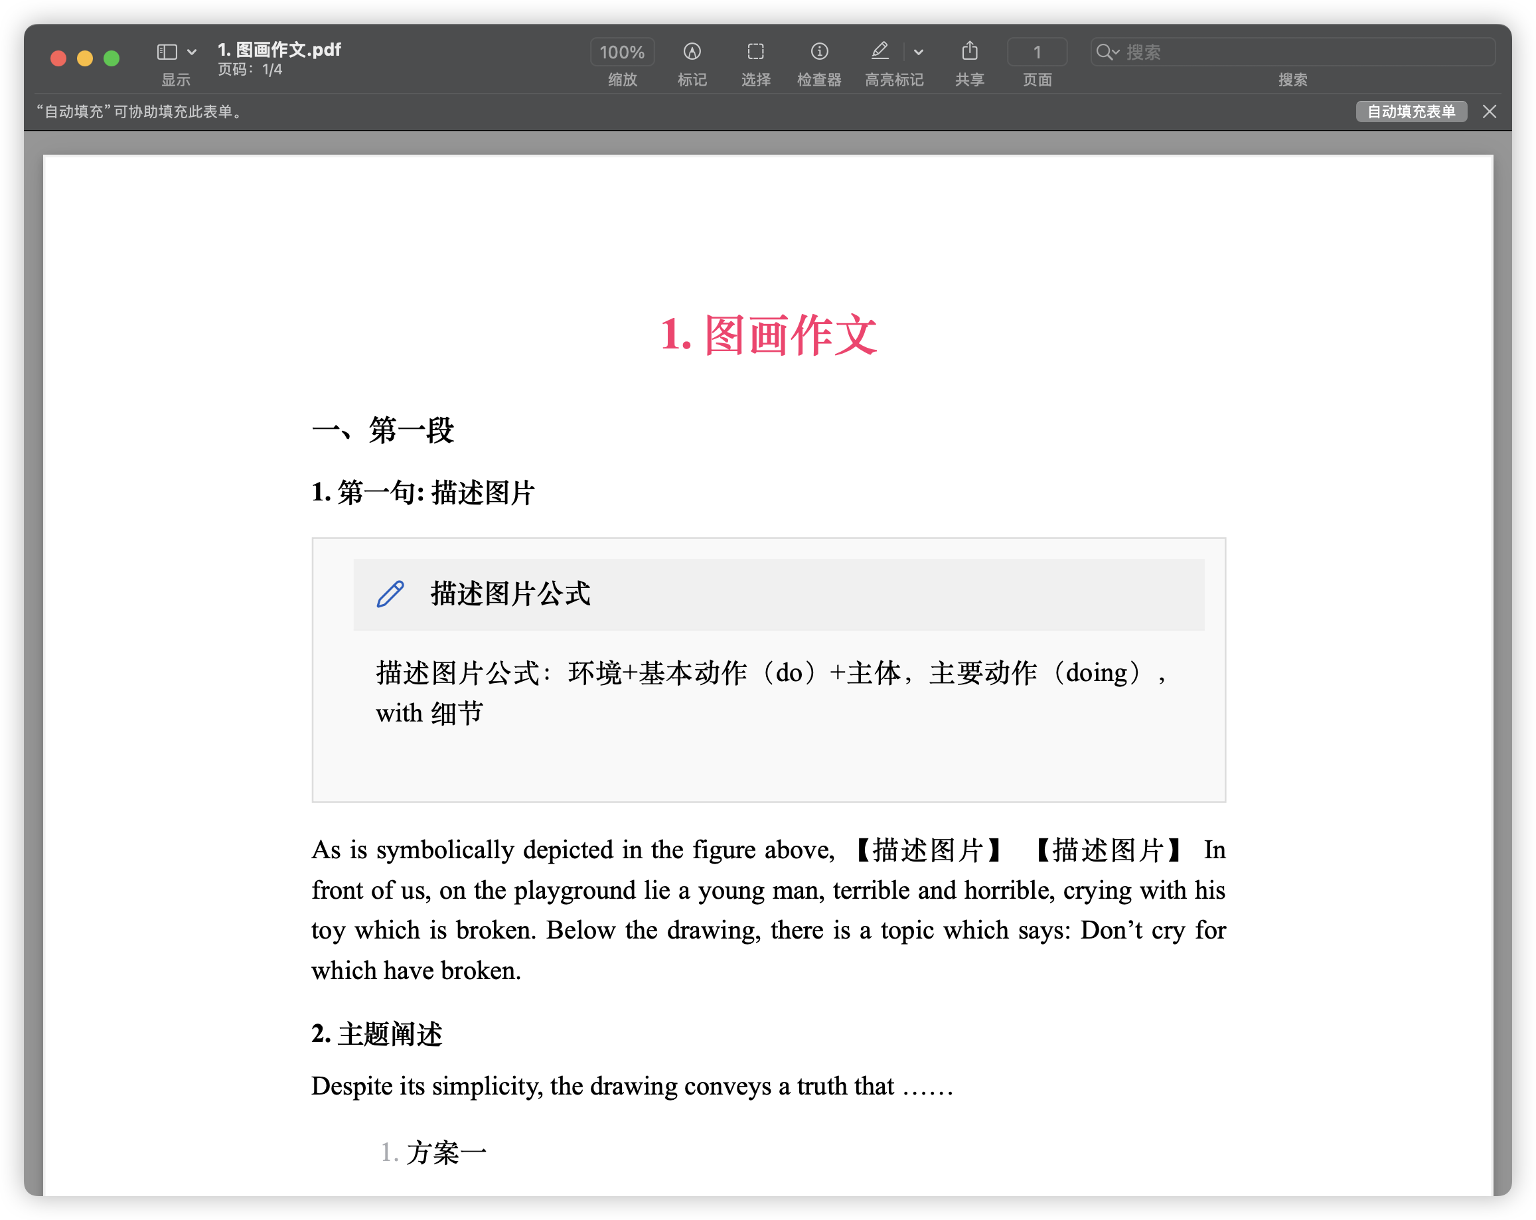The width and height of the screenshot is (1536, 1220).
Task: Click the pink heading 1. 图画作文
Action: tap(768, 334)
